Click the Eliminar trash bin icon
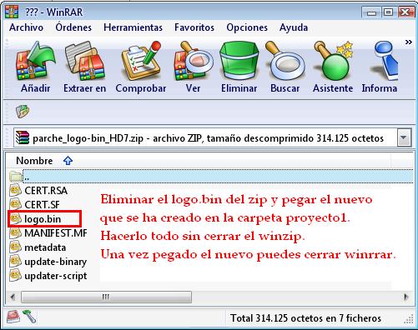 (x=239, y=61)
